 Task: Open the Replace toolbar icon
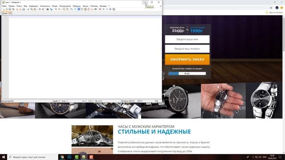[x=51, y=9]
